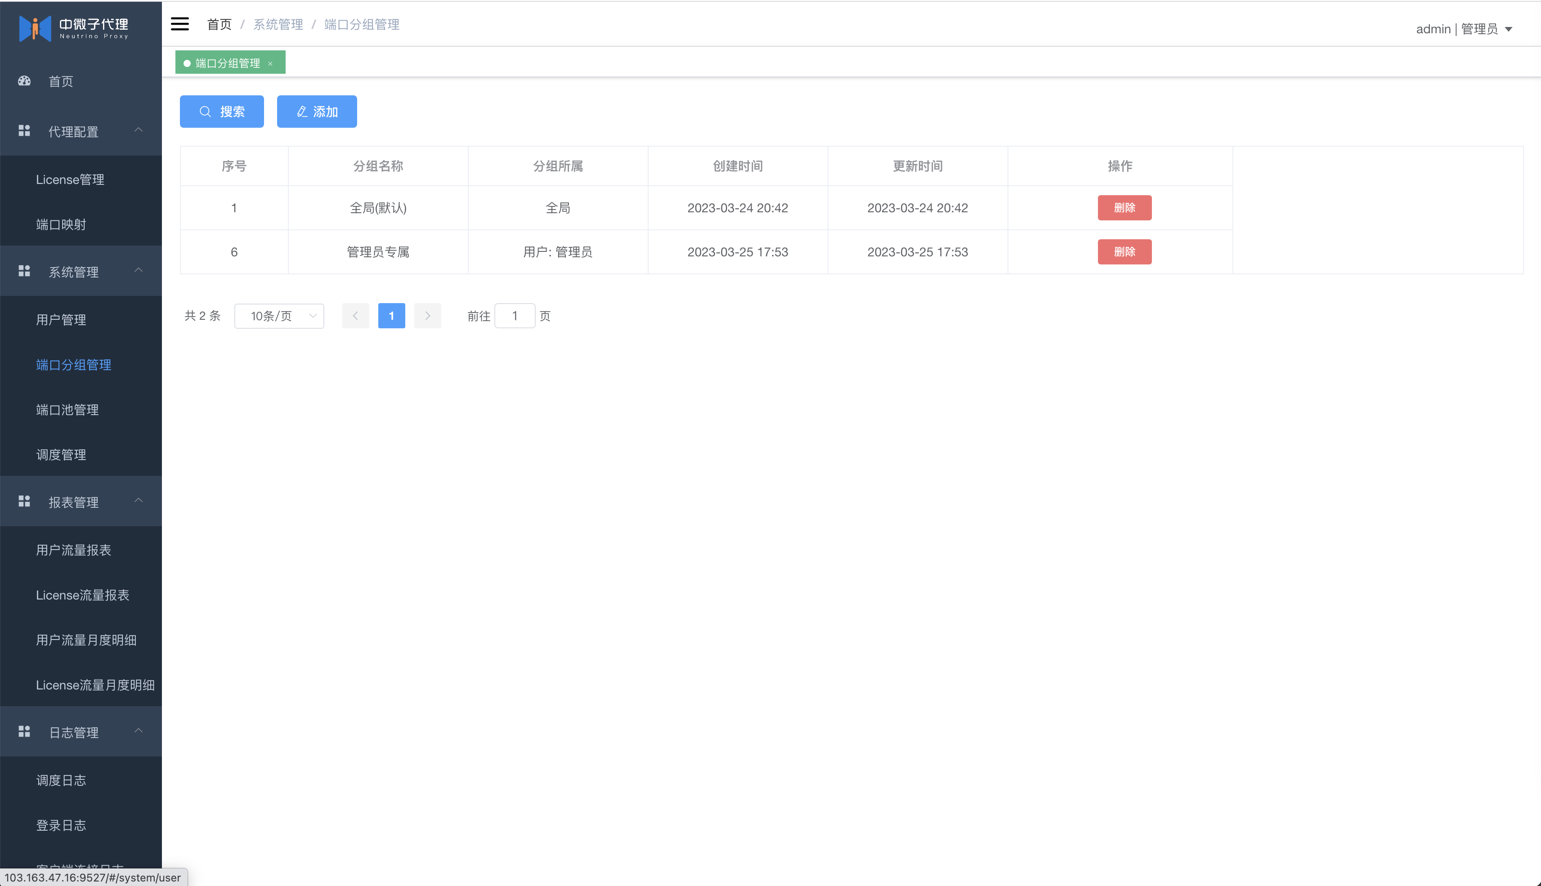Click the hamburger menu collapse icon
The width and height of the screenshot is (1541, 886).
point(179,24)
